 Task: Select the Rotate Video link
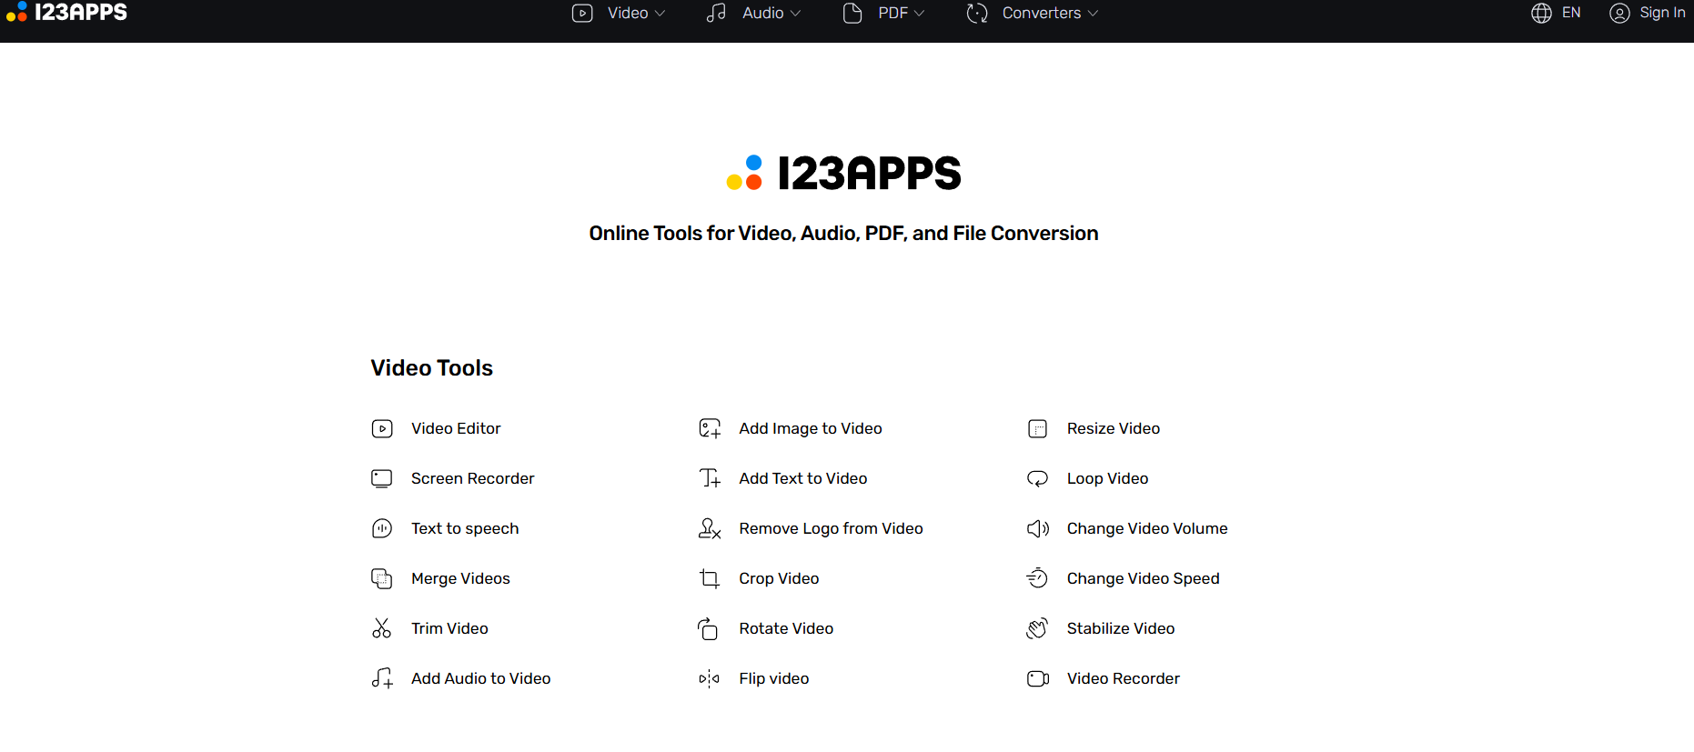[786, 628]
